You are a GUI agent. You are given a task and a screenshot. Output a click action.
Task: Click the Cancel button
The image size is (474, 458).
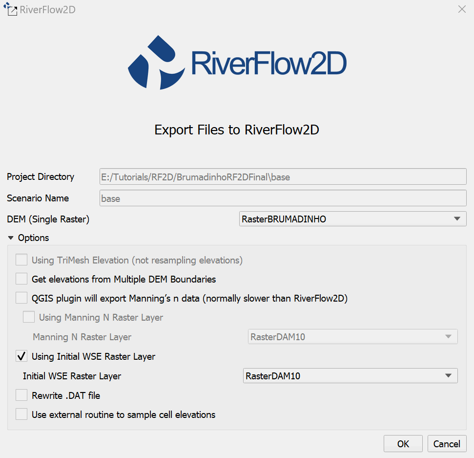[x=447, y=444]
